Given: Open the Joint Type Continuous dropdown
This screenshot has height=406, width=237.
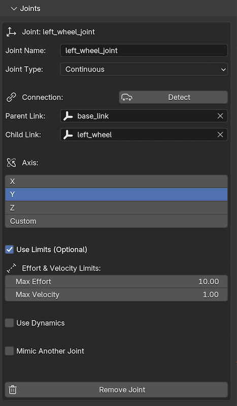Looking at the screenshot, I should tap(144, 70).
